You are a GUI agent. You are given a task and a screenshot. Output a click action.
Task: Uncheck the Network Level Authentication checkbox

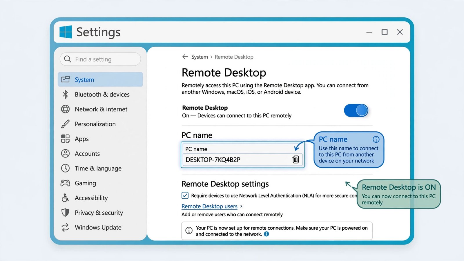pyautogui.click(x=185, y=195)
